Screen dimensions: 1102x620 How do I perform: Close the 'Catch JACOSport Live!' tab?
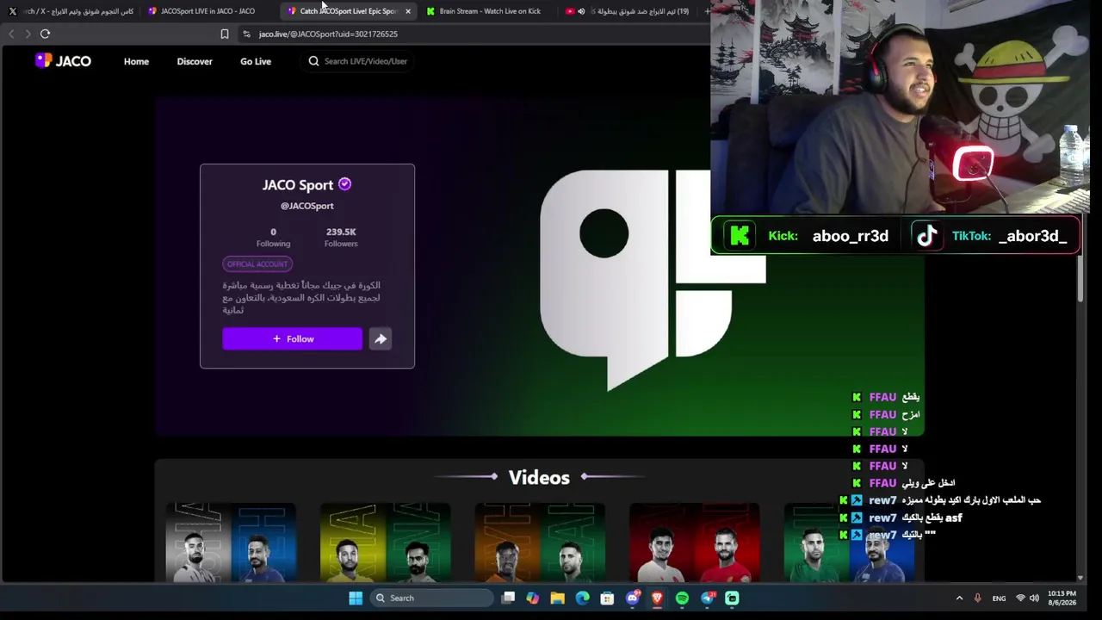[x=408, y=11]
